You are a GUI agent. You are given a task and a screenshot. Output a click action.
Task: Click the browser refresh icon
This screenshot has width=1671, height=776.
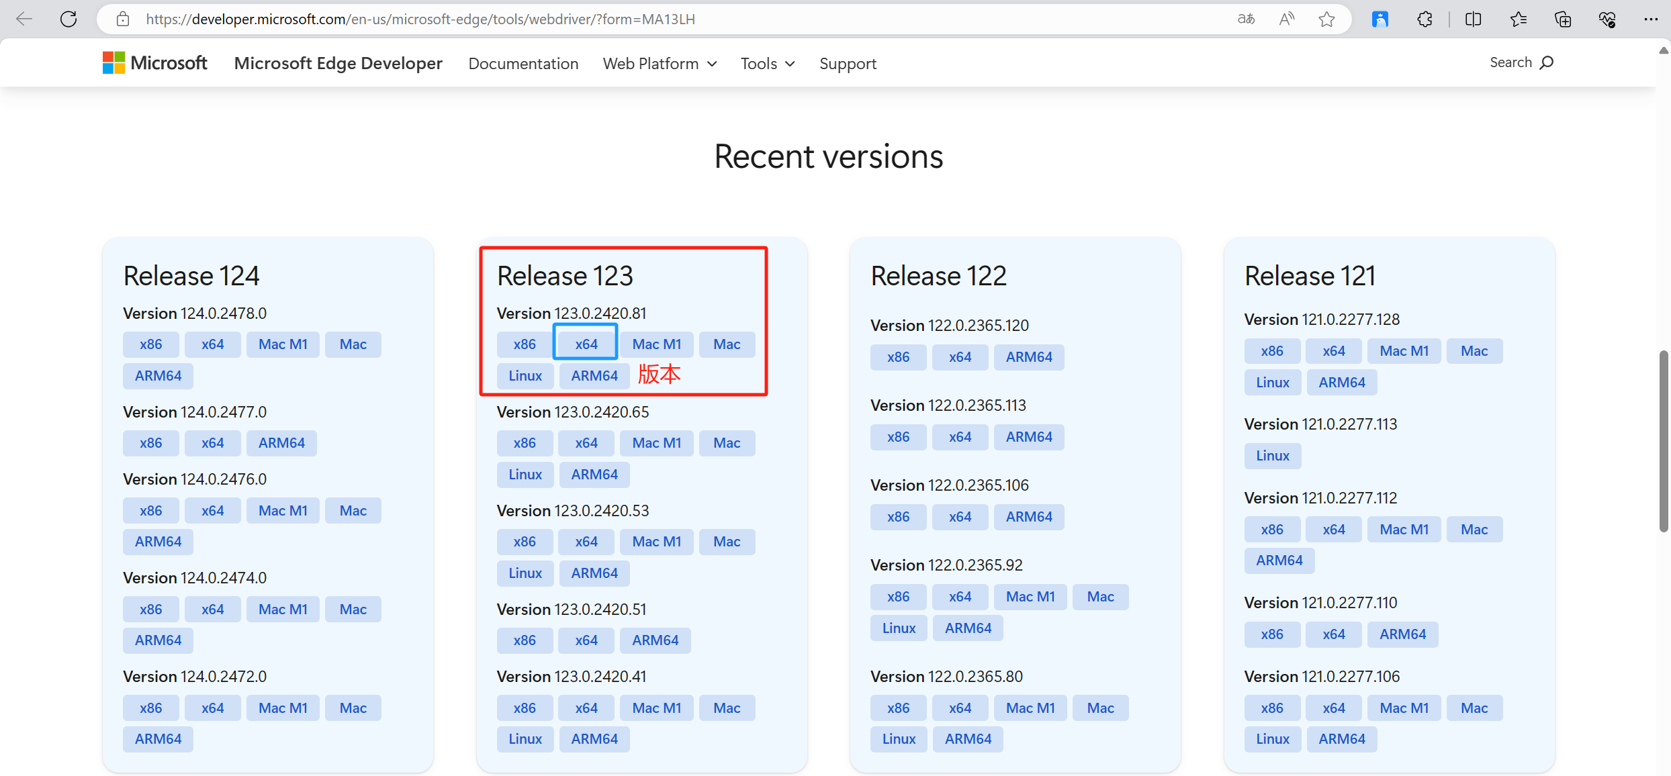pos(67,18)
